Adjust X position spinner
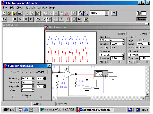The width and height of the screenshot is (153, 114). coord(123,44)
